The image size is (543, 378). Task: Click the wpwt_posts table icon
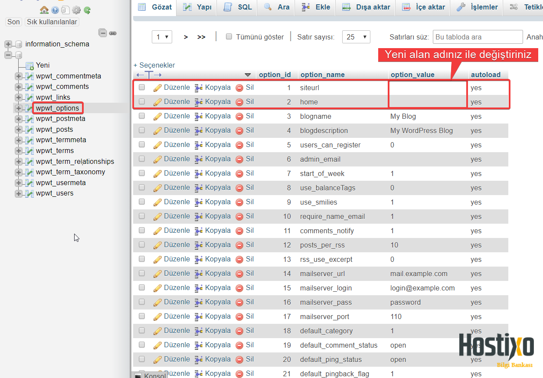coord(29,130)
